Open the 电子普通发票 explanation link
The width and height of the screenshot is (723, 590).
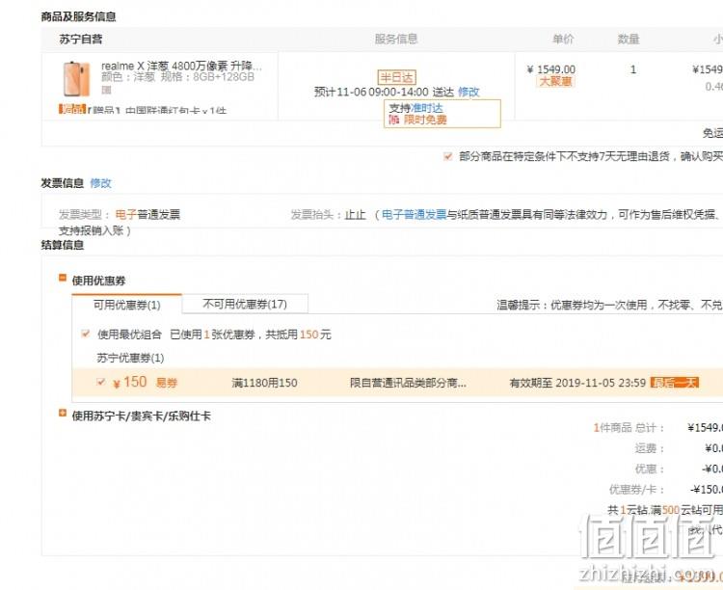click(x=415, y=215)
